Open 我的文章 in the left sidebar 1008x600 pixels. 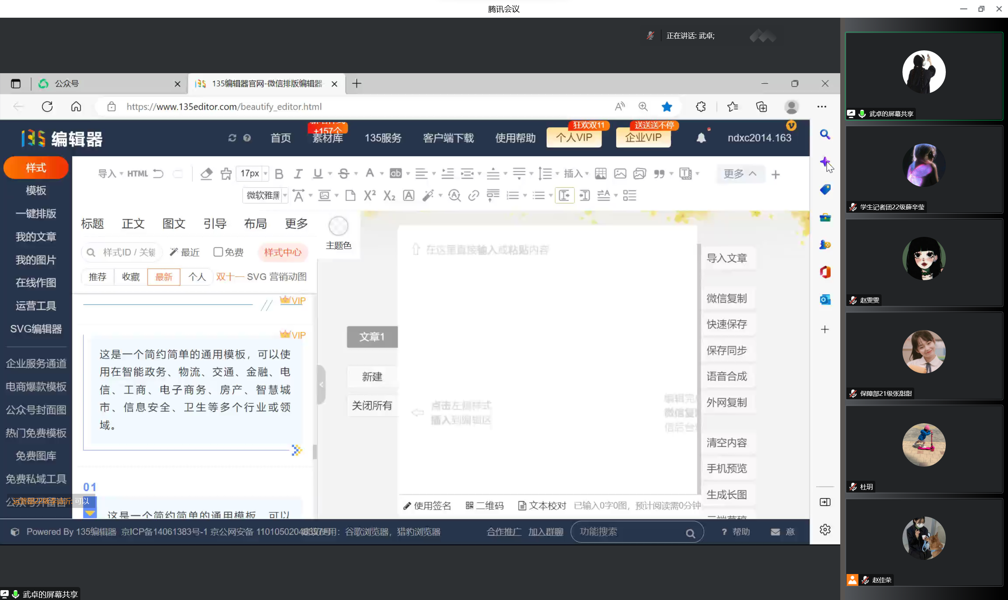click(x=35, y=236)
